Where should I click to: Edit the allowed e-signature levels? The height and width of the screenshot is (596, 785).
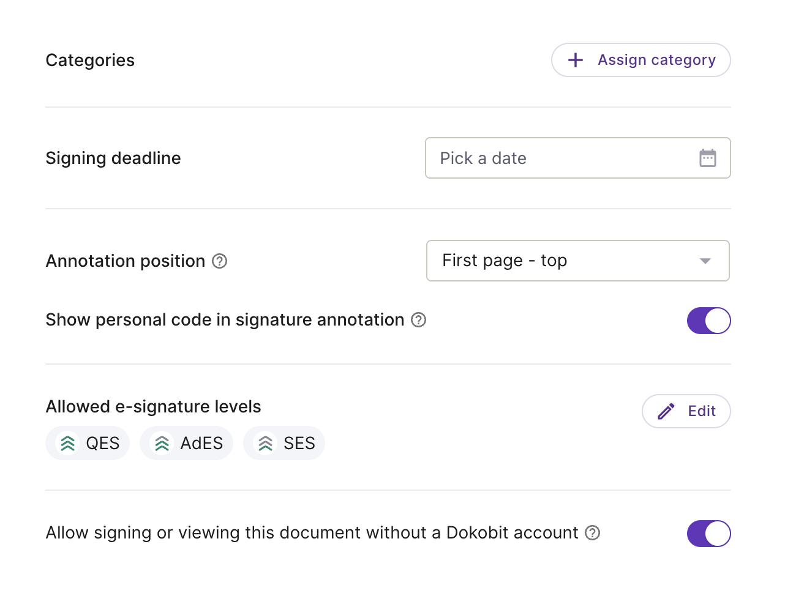686,411
